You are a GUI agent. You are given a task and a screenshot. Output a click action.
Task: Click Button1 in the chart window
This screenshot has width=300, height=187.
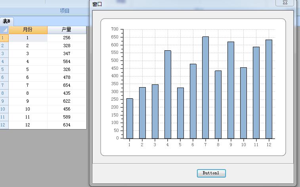tap(211, 173)
